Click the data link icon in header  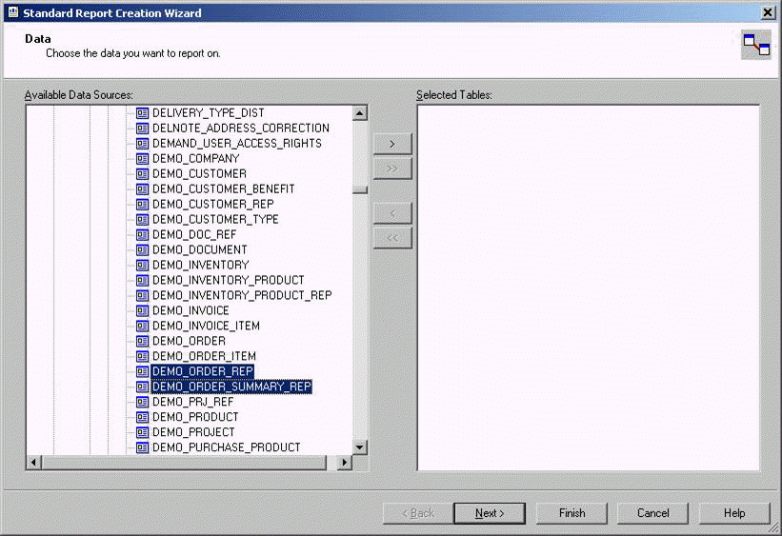755,45
